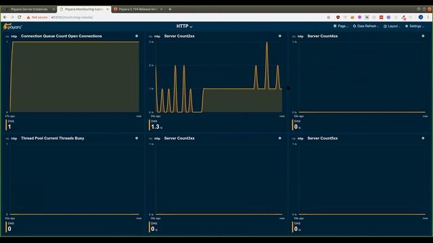Click the Payara logo
Screen dimensions: 433x243
tap(12, 27)
